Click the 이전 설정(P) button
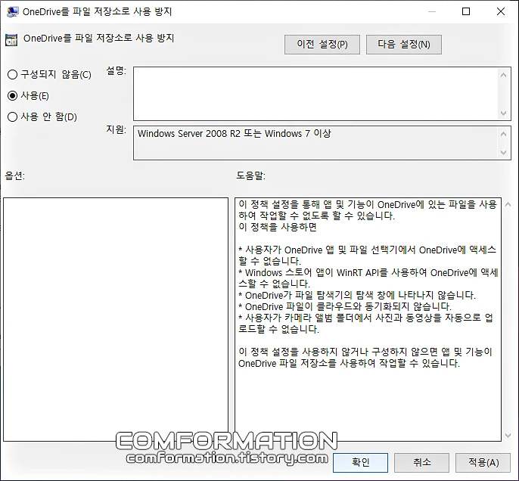Screen dimensions: 519x481 (x=322, y=45)
